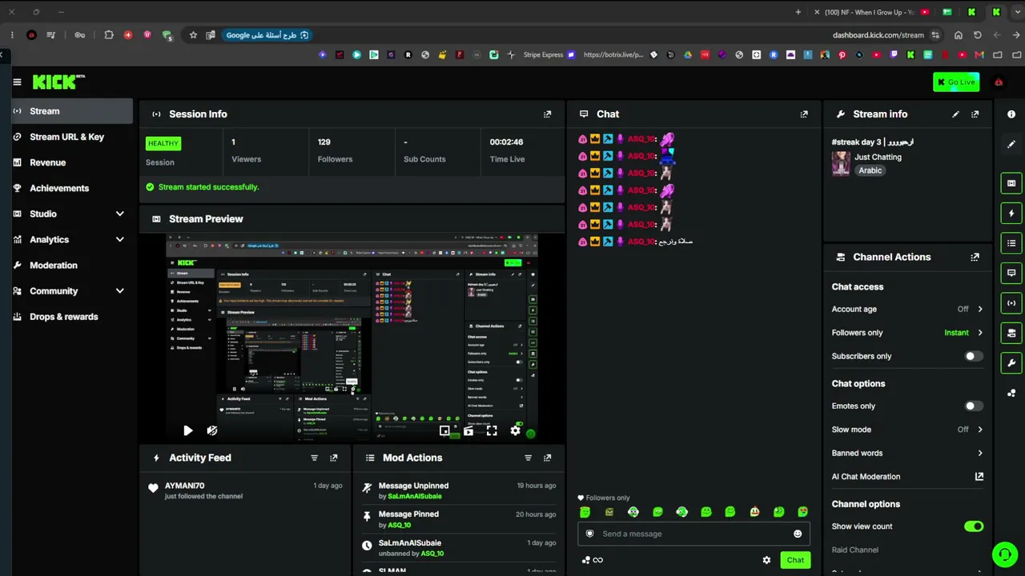Bookmark this page with the star icon

pos(193,35)
